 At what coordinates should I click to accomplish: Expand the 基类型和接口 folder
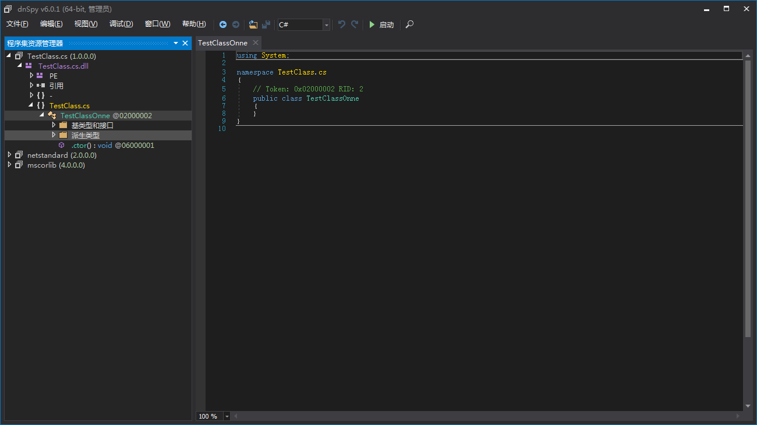pyautogui.click(x=54, y=126)
